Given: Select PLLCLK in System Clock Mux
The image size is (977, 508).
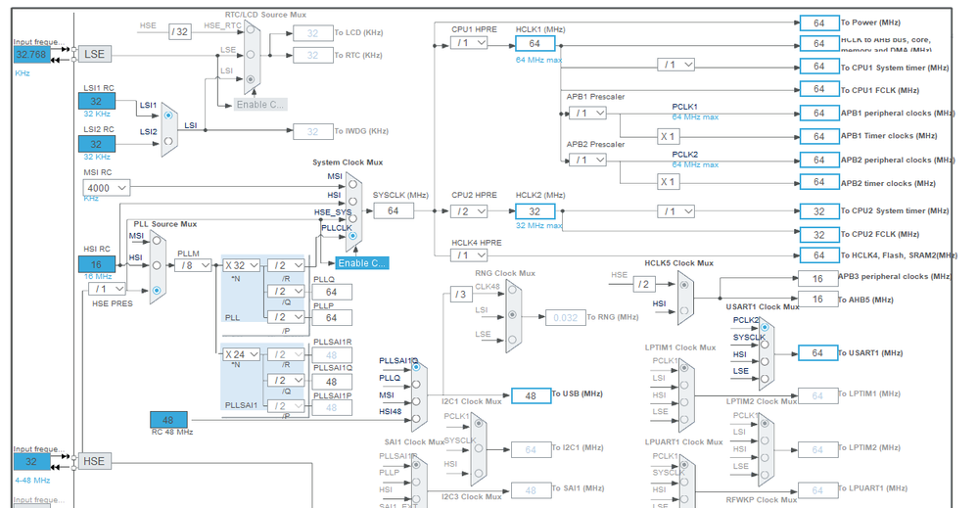Looking at the screenshot, I should 352,236.
